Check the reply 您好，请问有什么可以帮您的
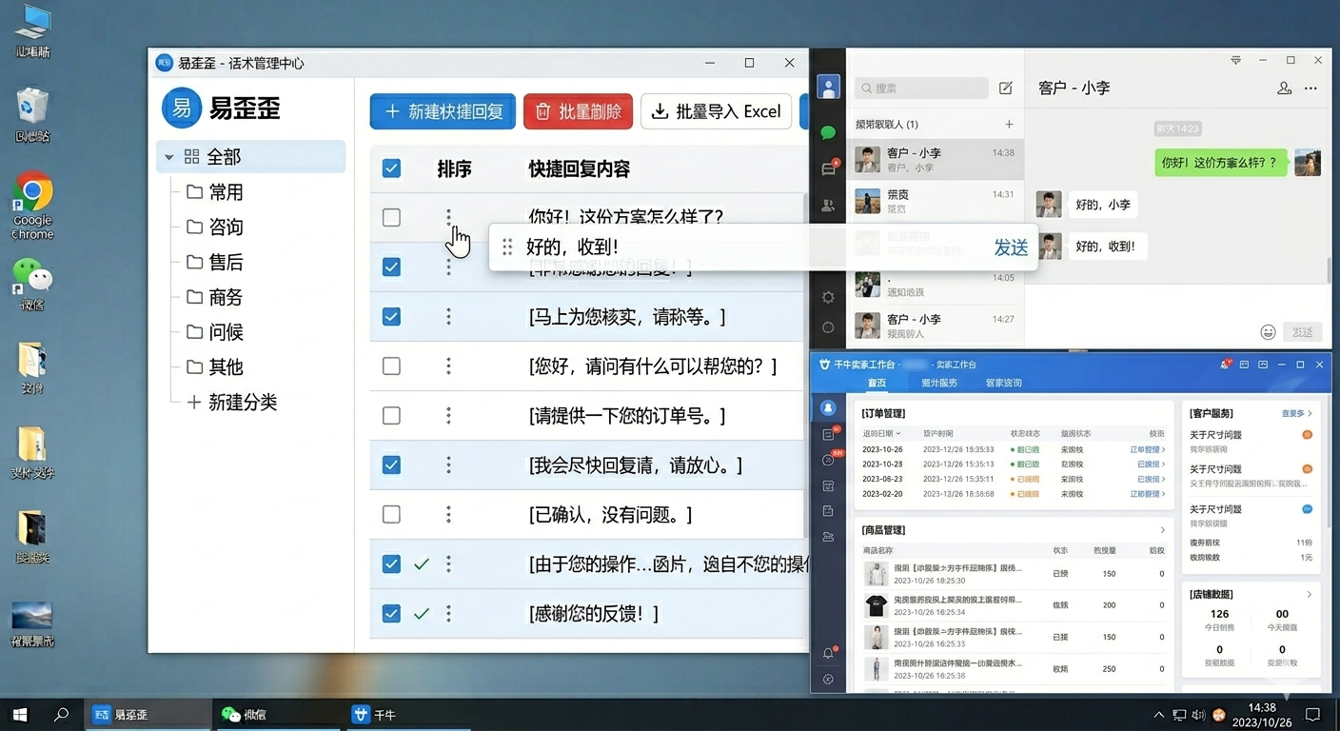This screenshot has height=731, width=1340. [391, 365]
